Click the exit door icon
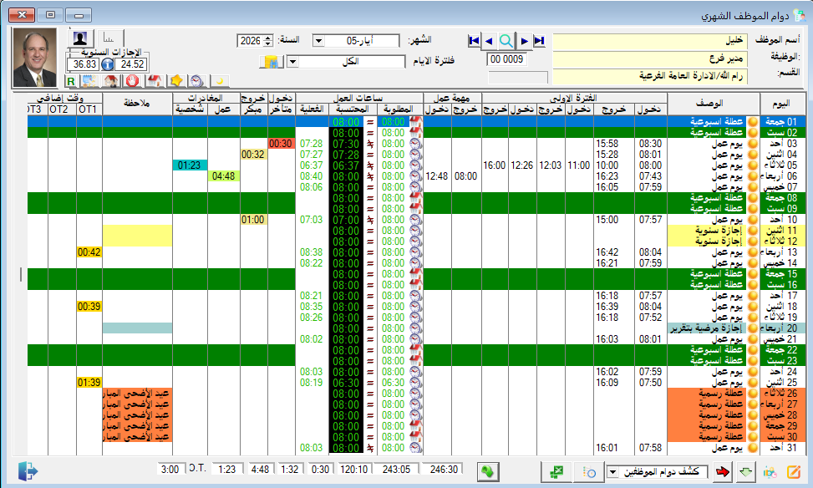Image resolution: width=813 pixels, height=488 pixels. click(x=28, y=471)
